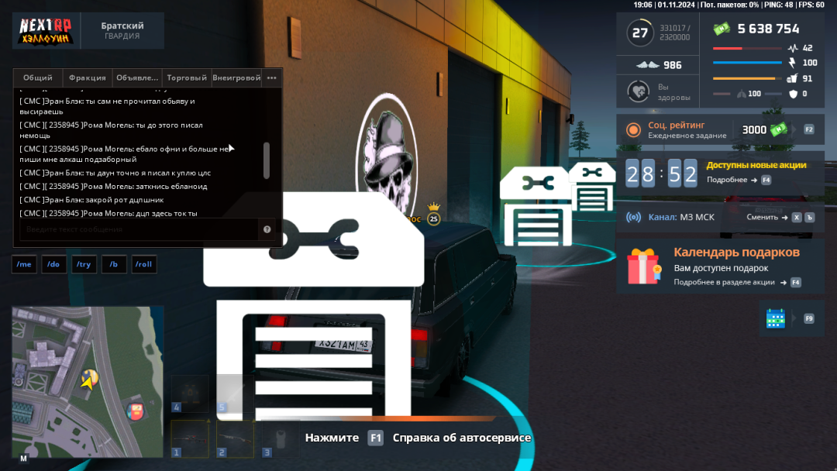Click the farthest small autoservice garage marker
This screenshot has width=837, height=471.
[x=592, y=187]
